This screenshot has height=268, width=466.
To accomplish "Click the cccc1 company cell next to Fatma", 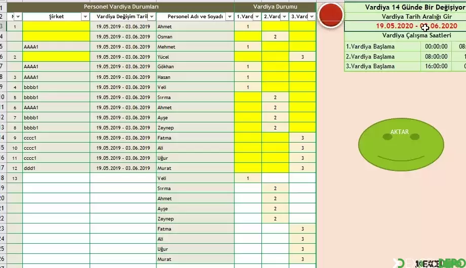I will point(56,138).
